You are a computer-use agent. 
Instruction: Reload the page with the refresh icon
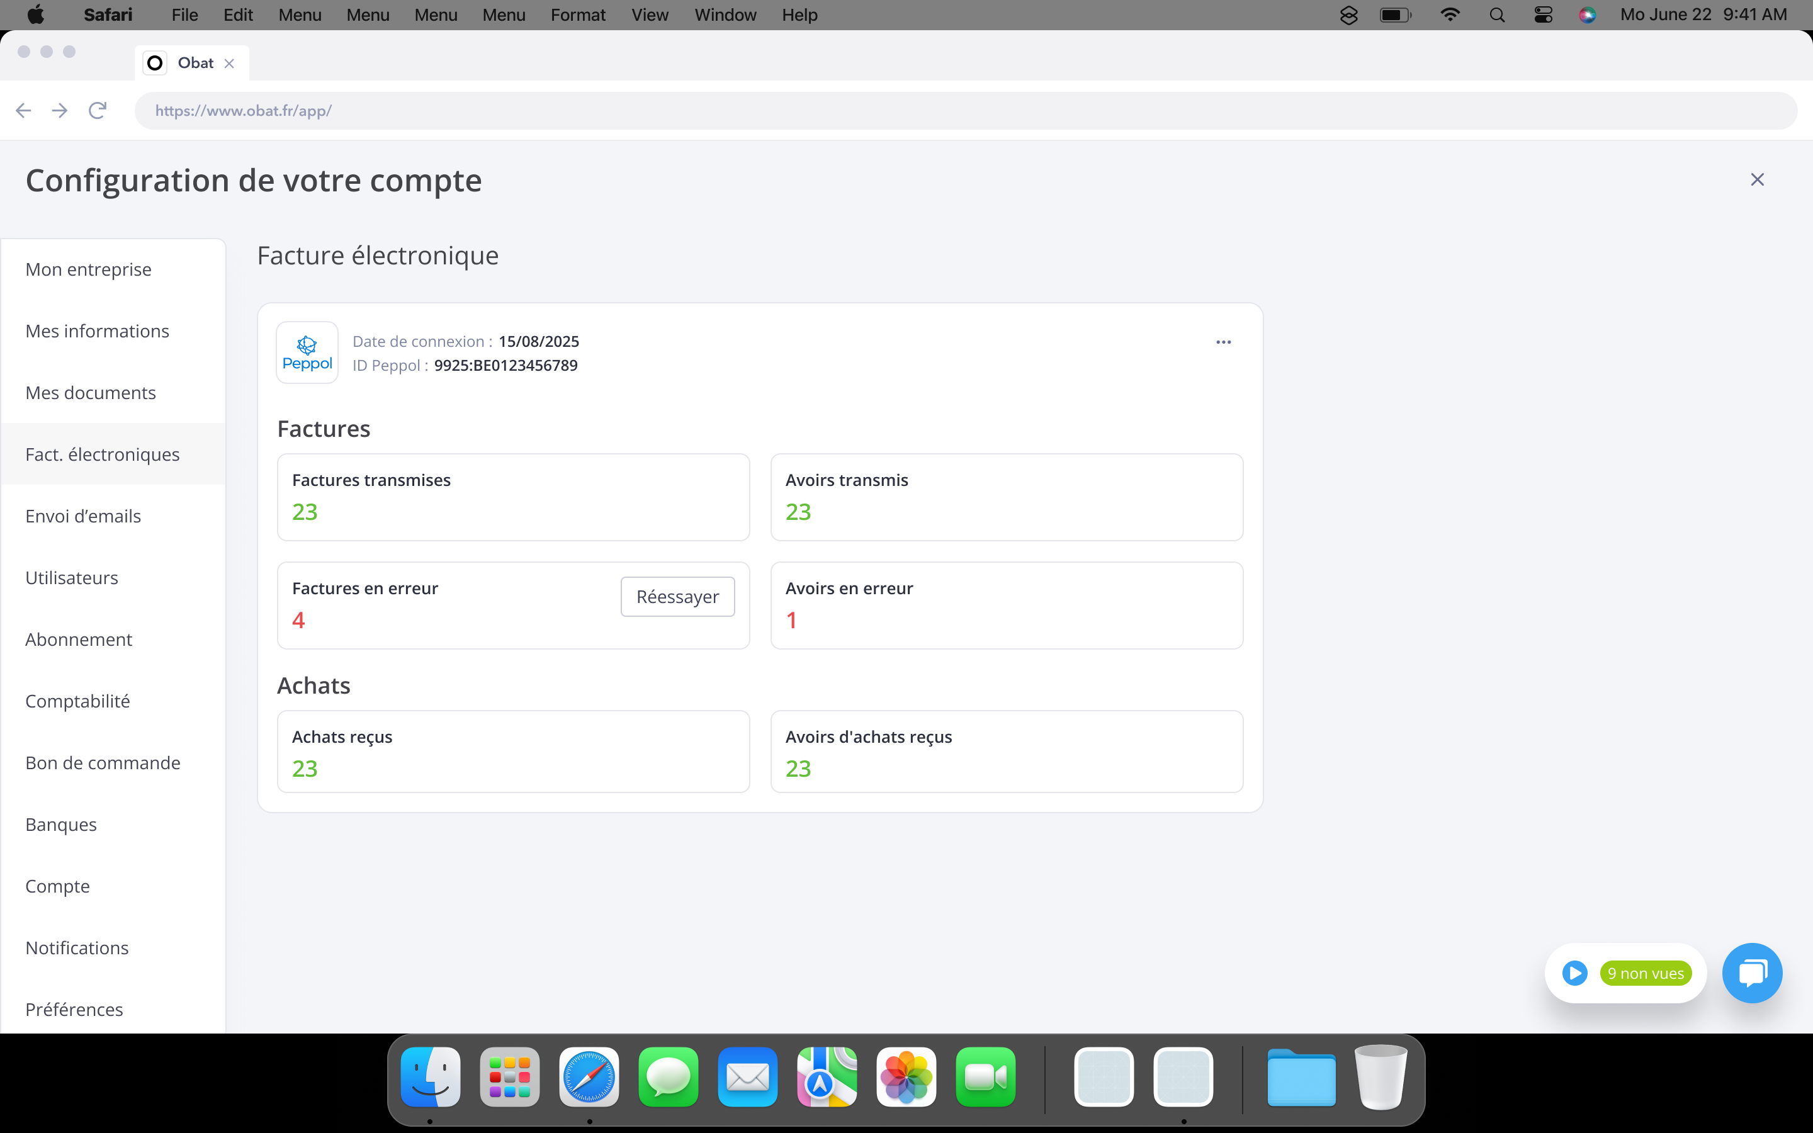tap(98, 111)
